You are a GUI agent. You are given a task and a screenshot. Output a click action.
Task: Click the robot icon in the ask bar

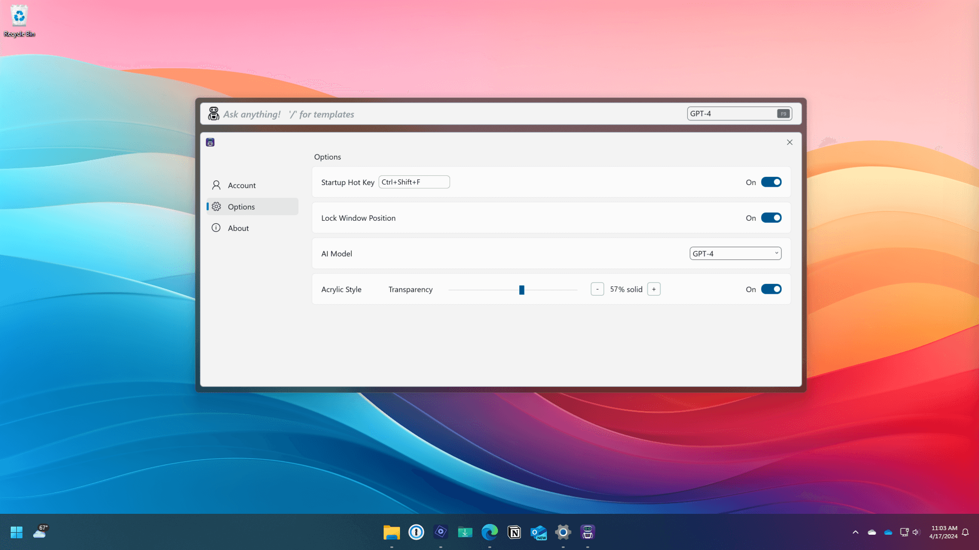click(x=213, y=114)
